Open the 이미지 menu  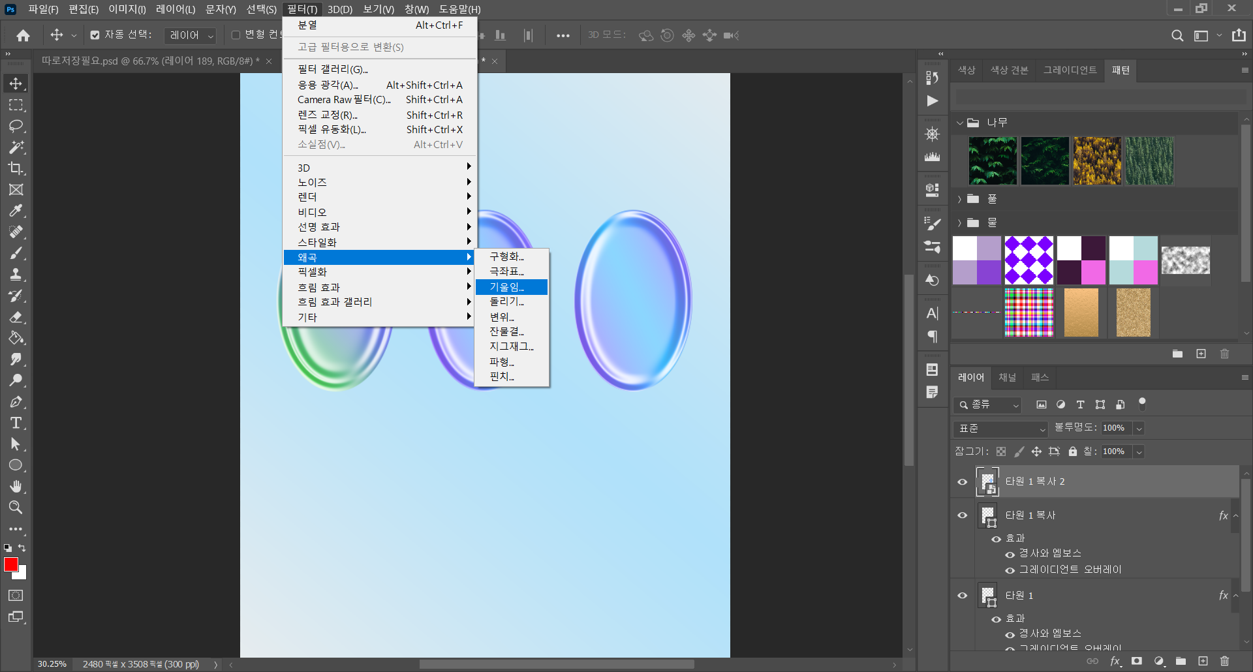point(127,9)
